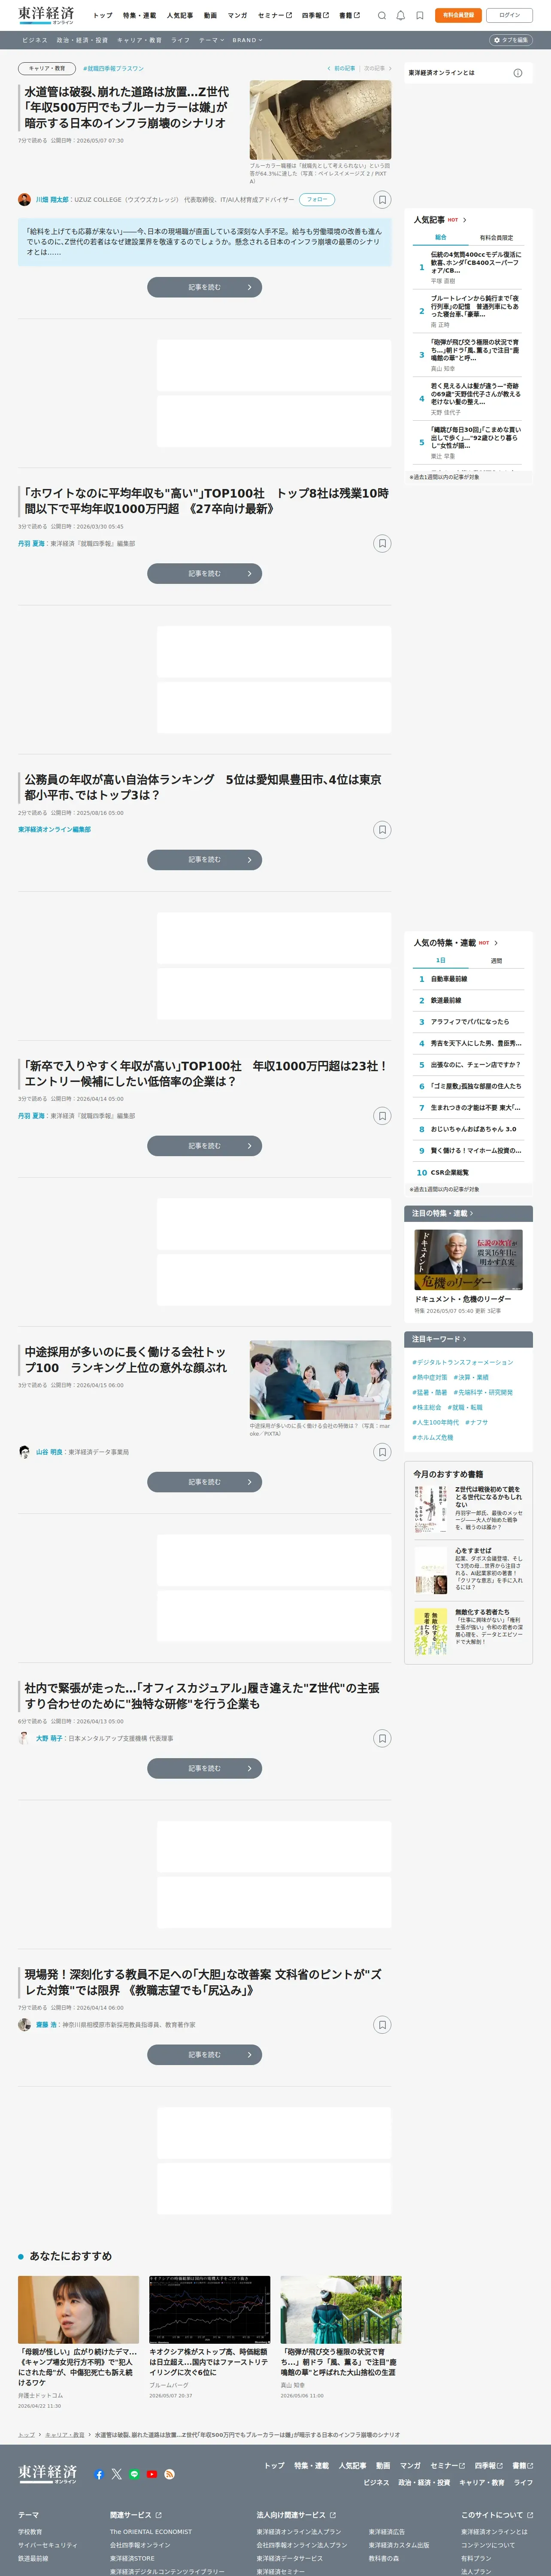
Task: Bookmark the 中途採用が多いのに長く働ける会社 article
Action: point(382,1451)
